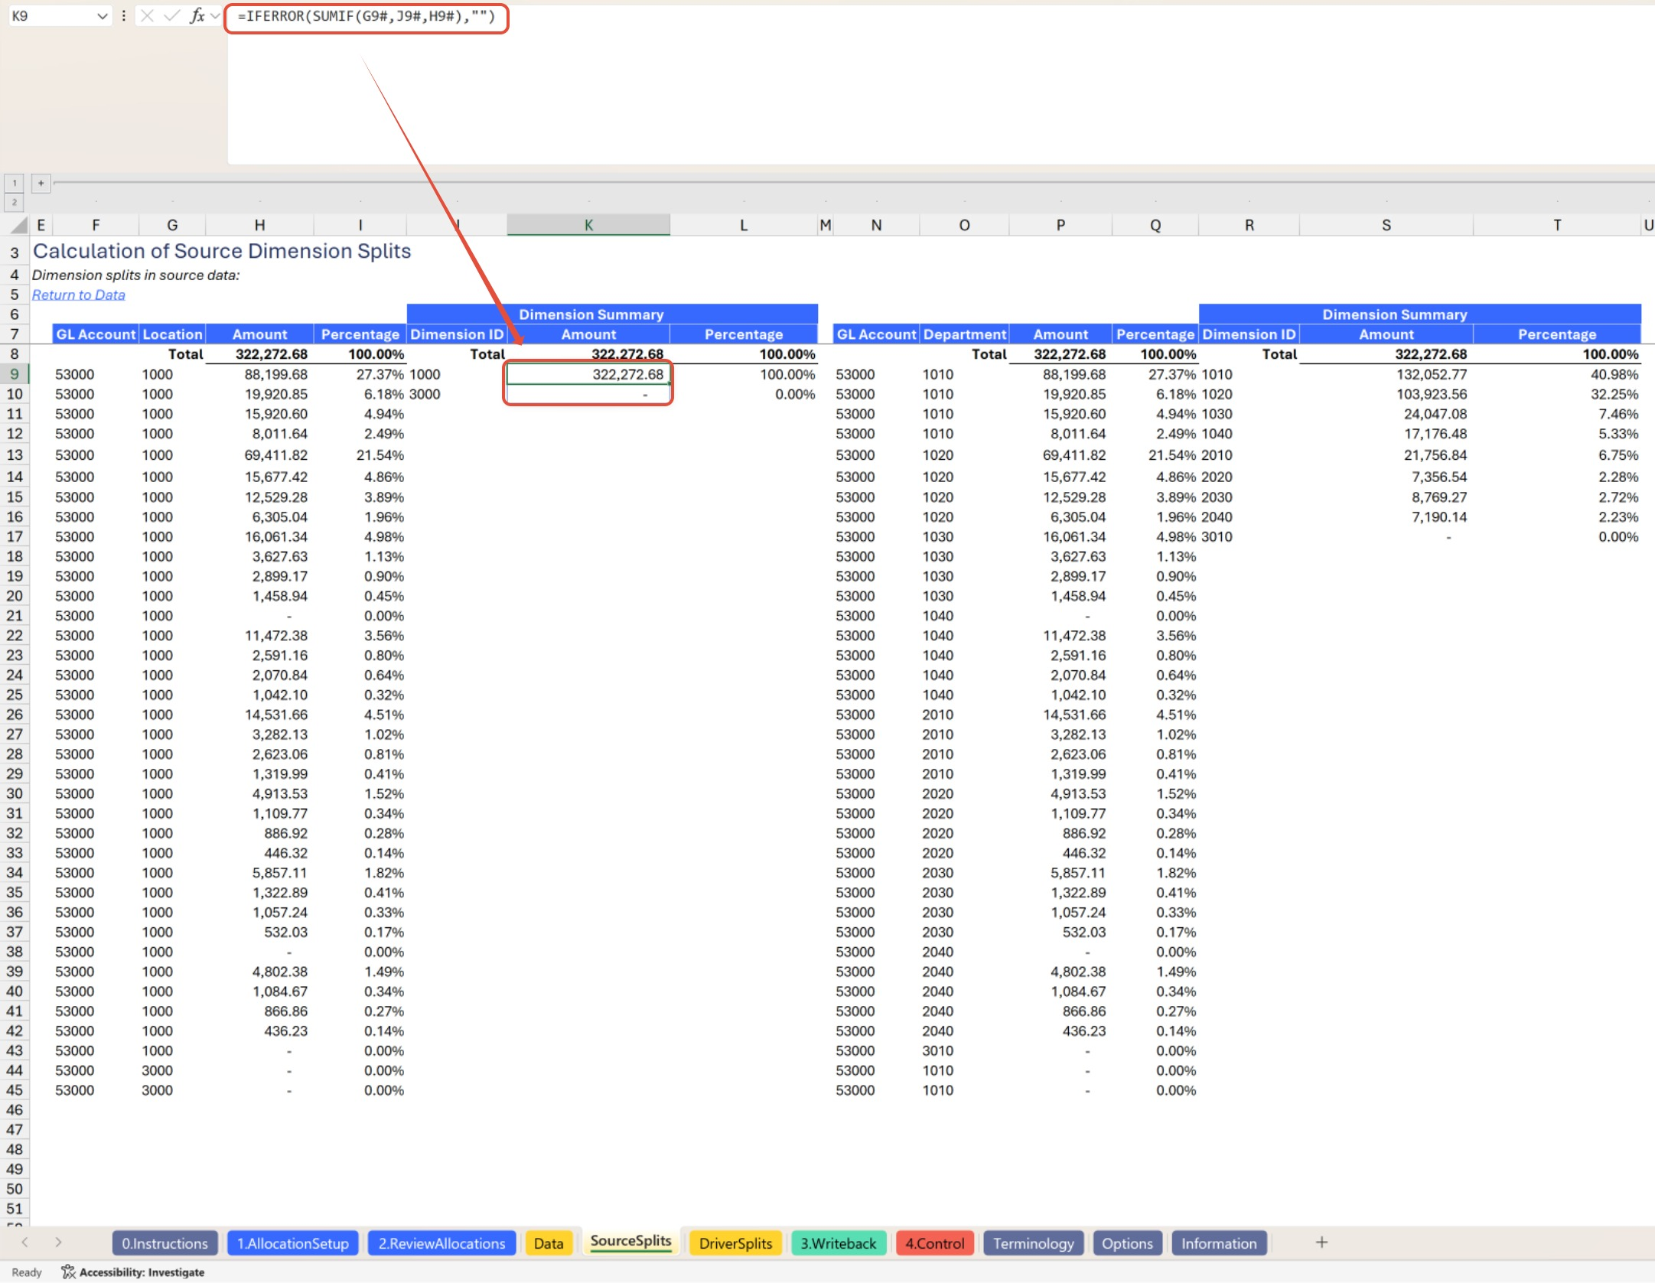Click the Insert Function fx icon
Image resolution: width=1655 pixels, height=1283 pixels.
point(197,15)
